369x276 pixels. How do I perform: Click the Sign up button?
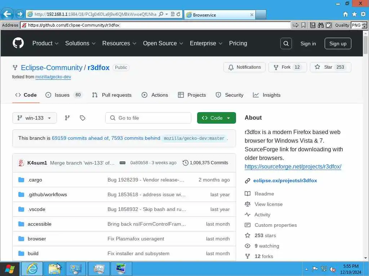tap(338, 43)
